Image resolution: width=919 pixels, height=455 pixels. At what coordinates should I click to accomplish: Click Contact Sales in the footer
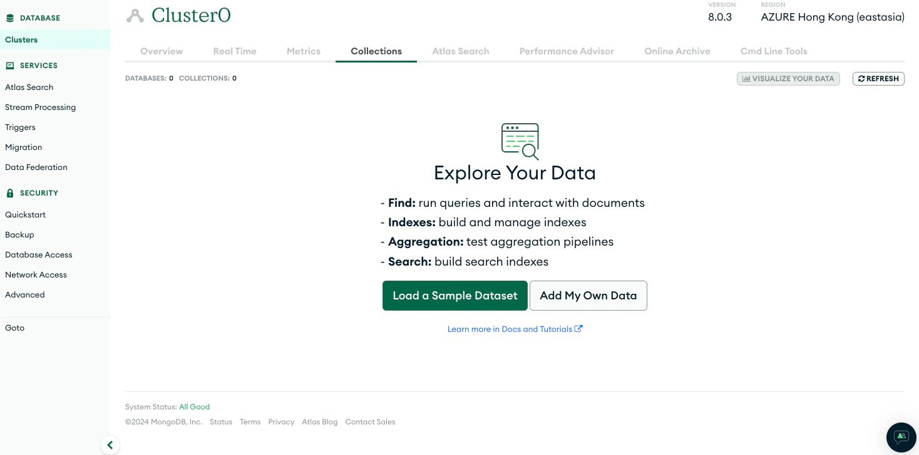pyautogui.click(x=371, y=422)
